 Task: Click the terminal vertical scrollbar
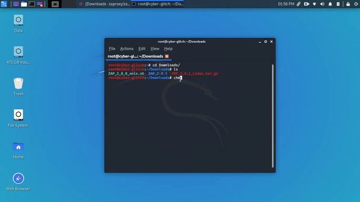tap(273, 116)
